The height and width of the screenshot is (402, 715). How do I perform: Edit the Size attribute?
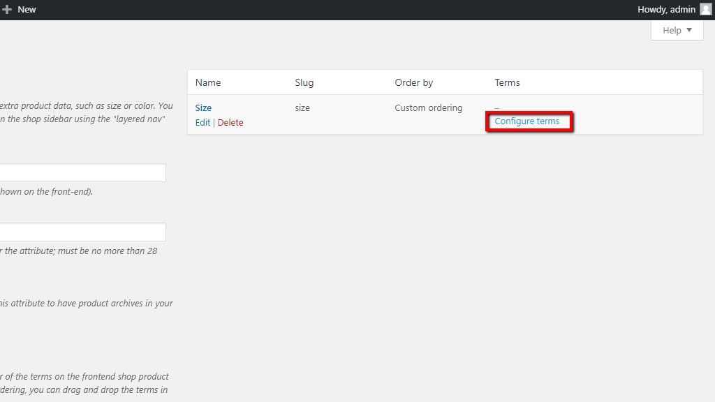tap(202, 122)
